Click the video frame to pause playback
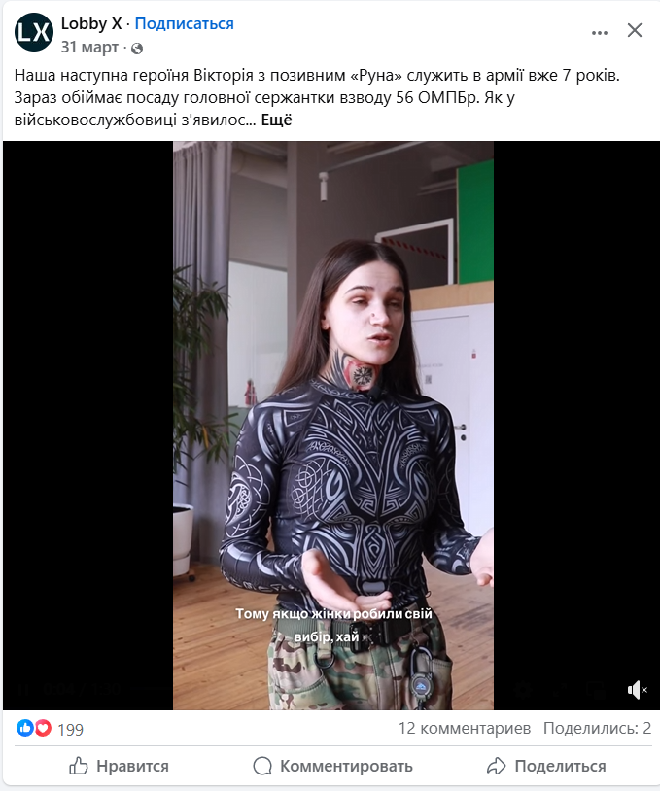The image size is (660, 791). (x=333, y=426)
